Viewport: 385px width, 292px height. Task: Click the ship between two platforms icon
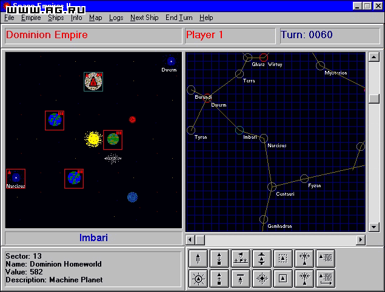[262, 259]
